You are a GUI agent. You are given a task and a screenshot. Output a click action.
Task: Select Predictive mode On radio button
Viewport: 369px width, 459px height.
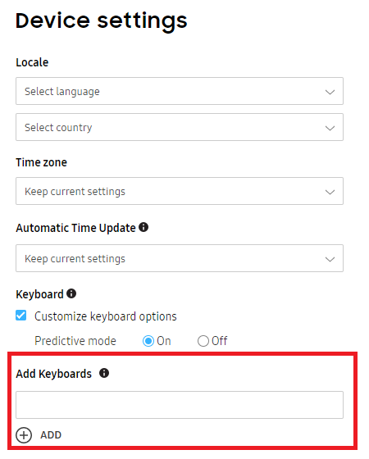(x=148, y=341)
